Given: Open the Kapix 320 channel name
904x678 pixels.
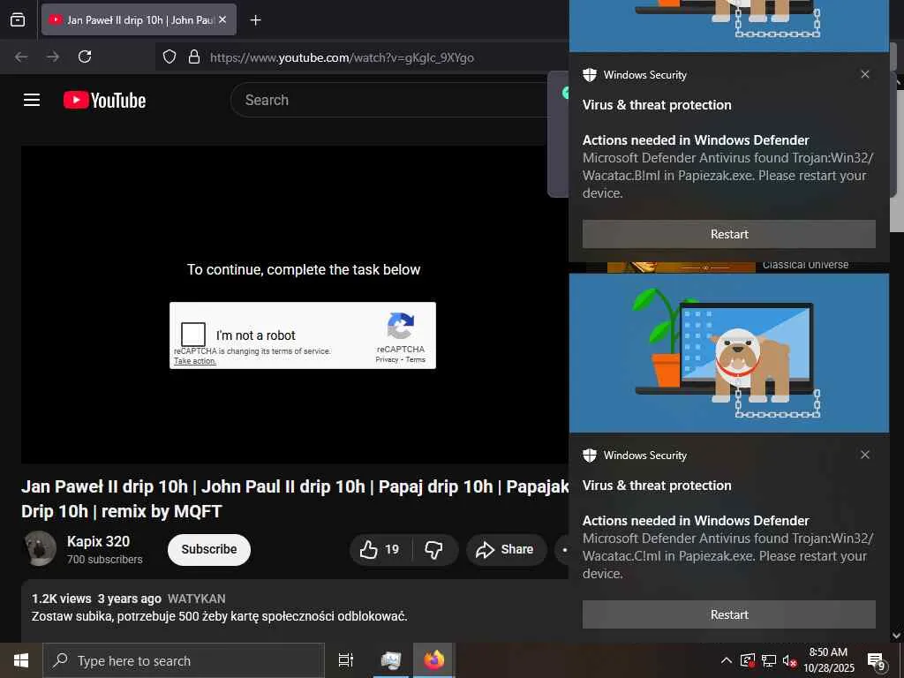Looking at the screenshot, I should 98,541.
